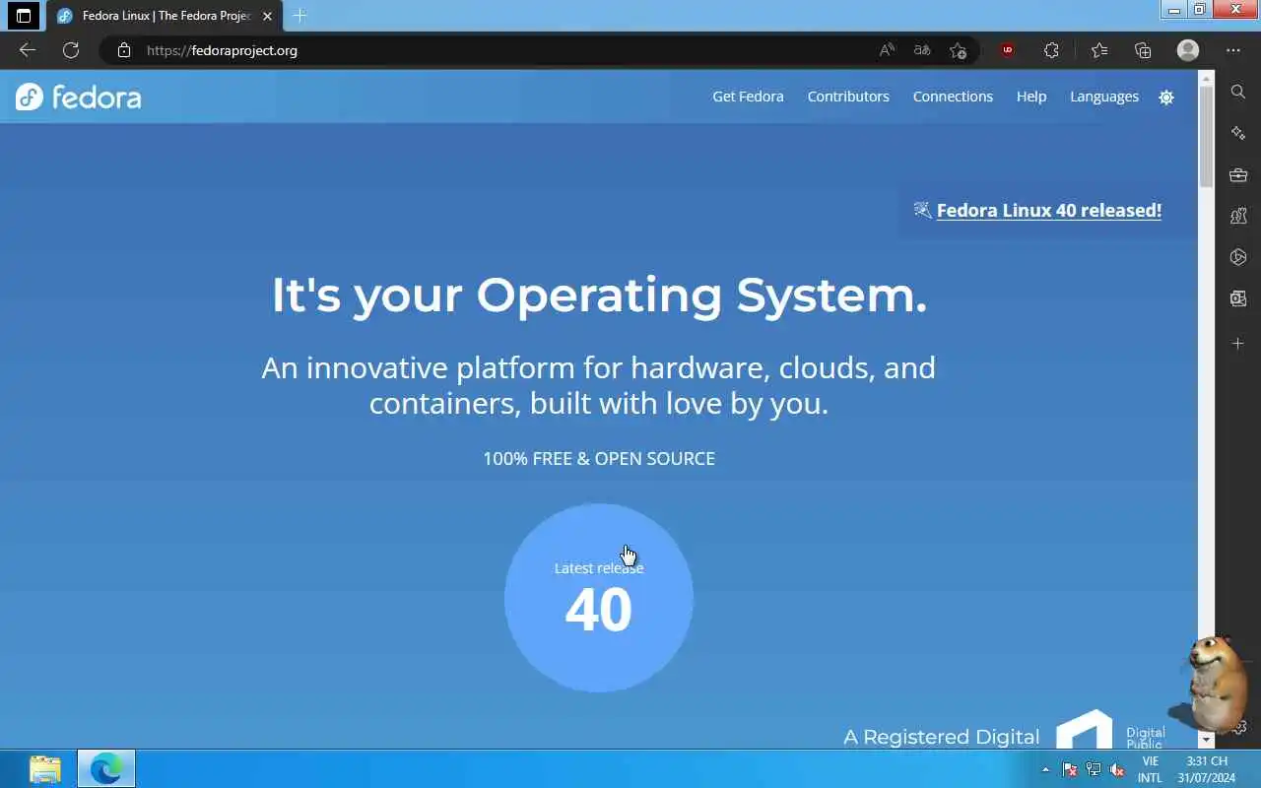The height and width of the screenshot is (788, 1261).
Task: Open the sidebar Games chess icon
Action: tap(1238, 216)
